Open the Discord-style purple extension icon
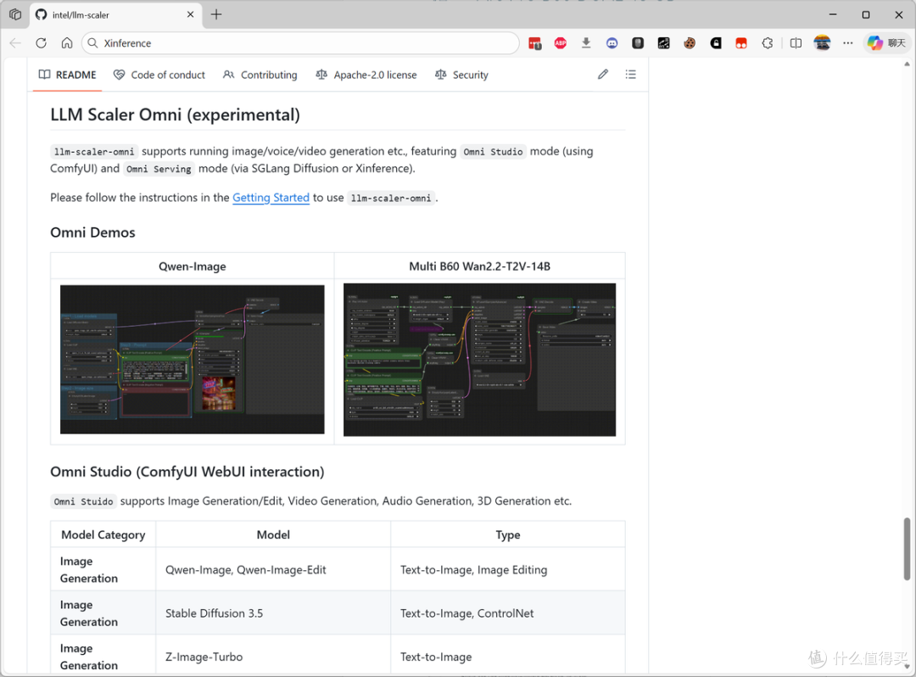 click(612, 43)
